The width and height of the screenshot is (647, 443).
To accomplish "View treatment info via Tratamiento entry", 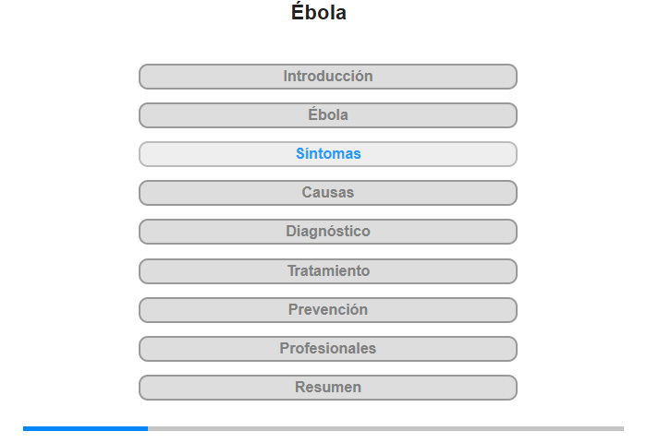I will [x=327, y=271].
